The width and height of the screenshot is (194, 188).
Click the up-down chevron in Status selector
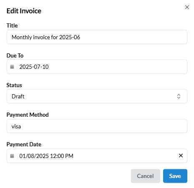tap(179, 96)
